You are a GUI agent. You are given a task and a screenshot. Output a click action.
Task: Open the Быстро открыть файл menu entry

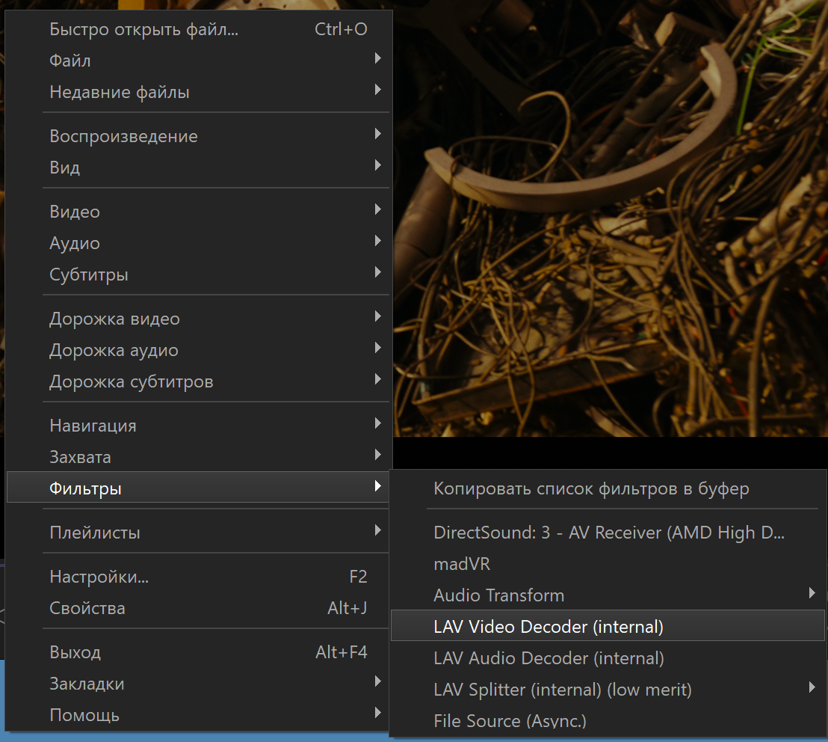(x=143, y=30)
